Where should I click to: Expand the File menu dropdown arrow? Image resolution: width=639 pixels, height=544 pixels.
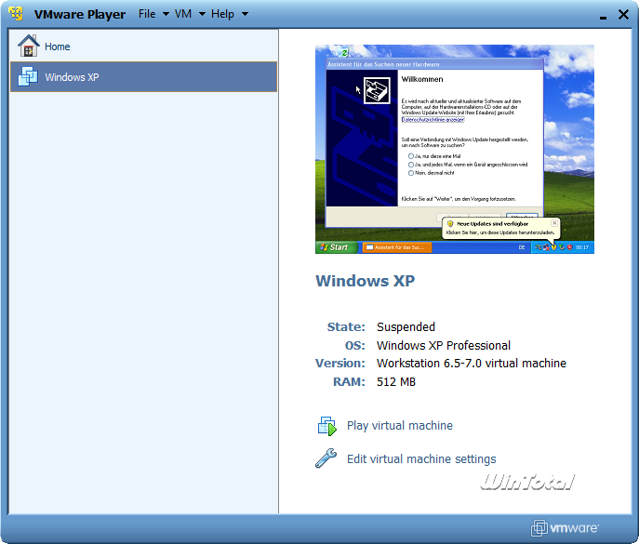[x=166, y=14]
